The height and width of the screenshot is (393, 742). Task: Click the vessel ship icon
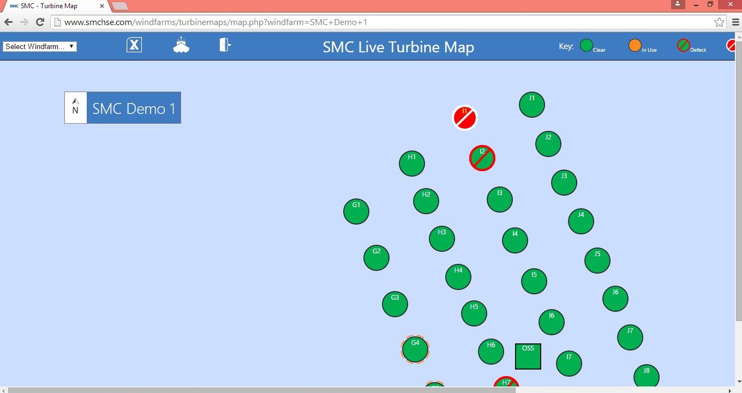[181, 45]
